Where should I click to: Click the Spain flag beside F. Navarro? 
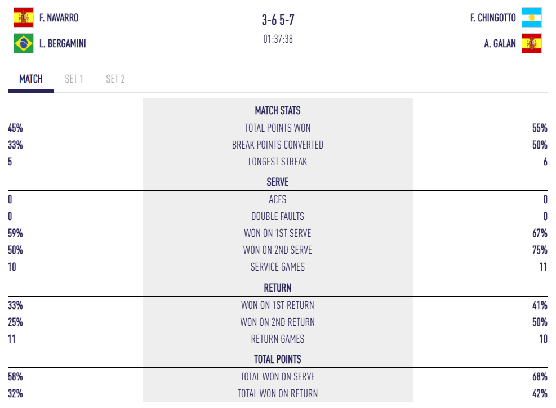point(24,17)
